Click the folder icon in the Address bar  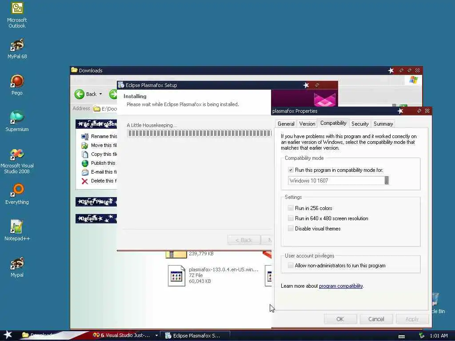[96, 109]
